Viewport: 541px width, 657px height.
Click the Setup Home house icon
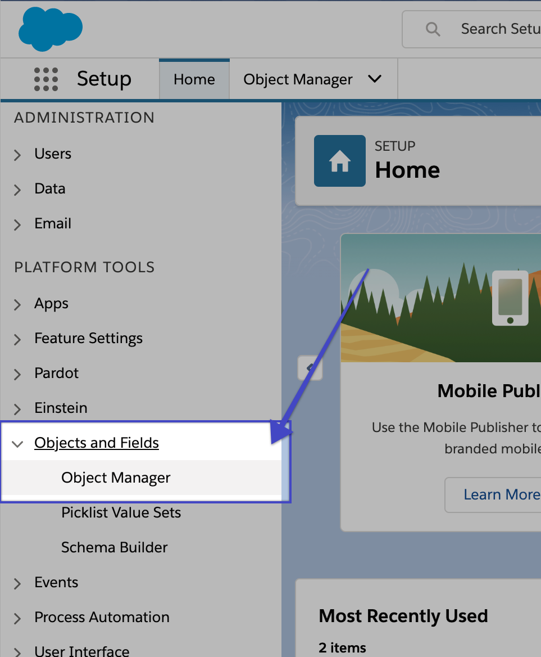click(x=340, y=161)
